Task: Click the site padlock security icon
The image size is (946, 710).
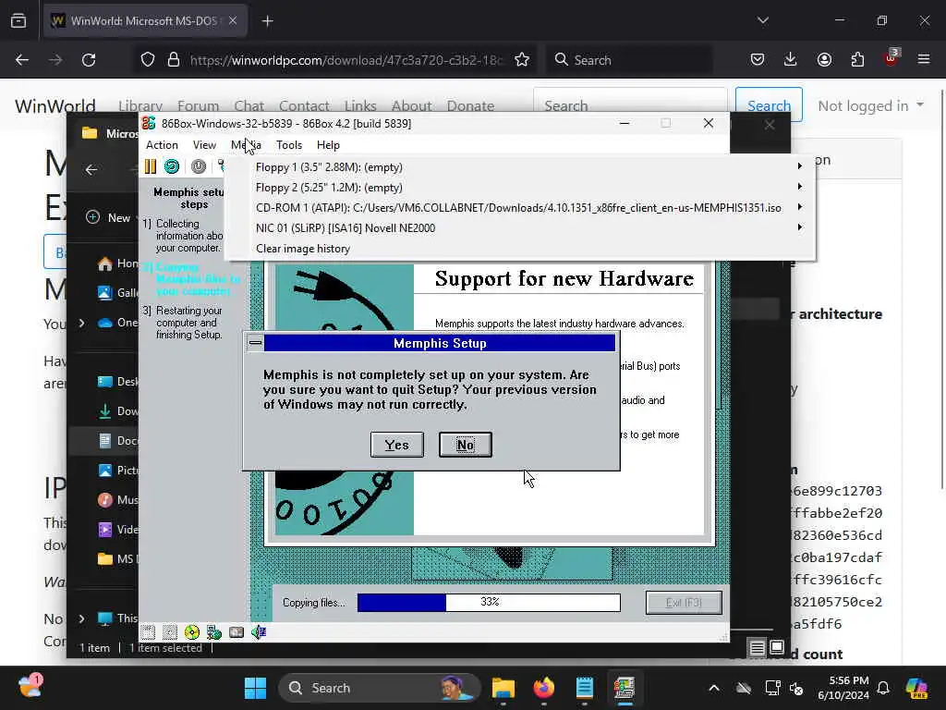Action: pos(173,60)
